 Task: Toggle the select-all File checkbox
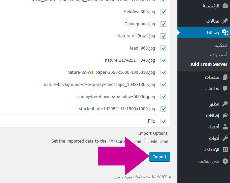pyautogui.click(x=163, y=121)
